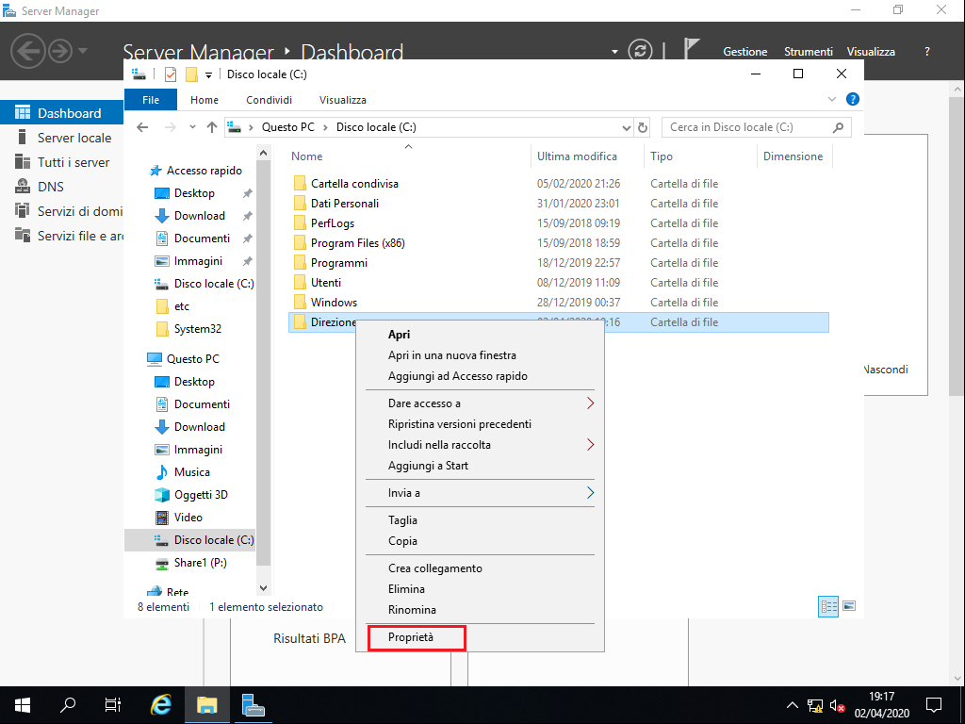
Task: Click the Task View taskbar icon
Action: [x=112, y=704]
